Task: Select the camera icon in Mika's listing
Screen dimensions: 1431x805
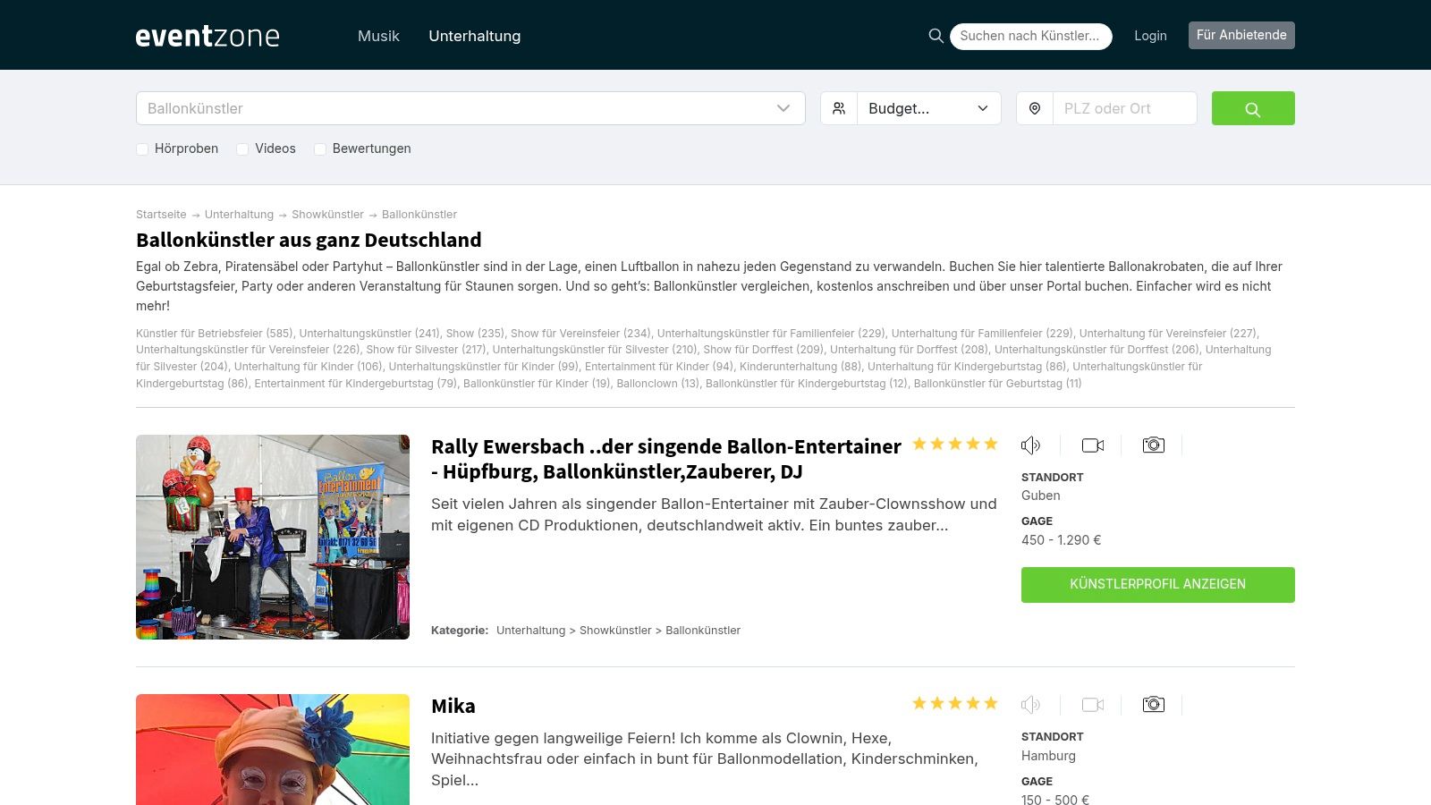Action: (1154, 704)
